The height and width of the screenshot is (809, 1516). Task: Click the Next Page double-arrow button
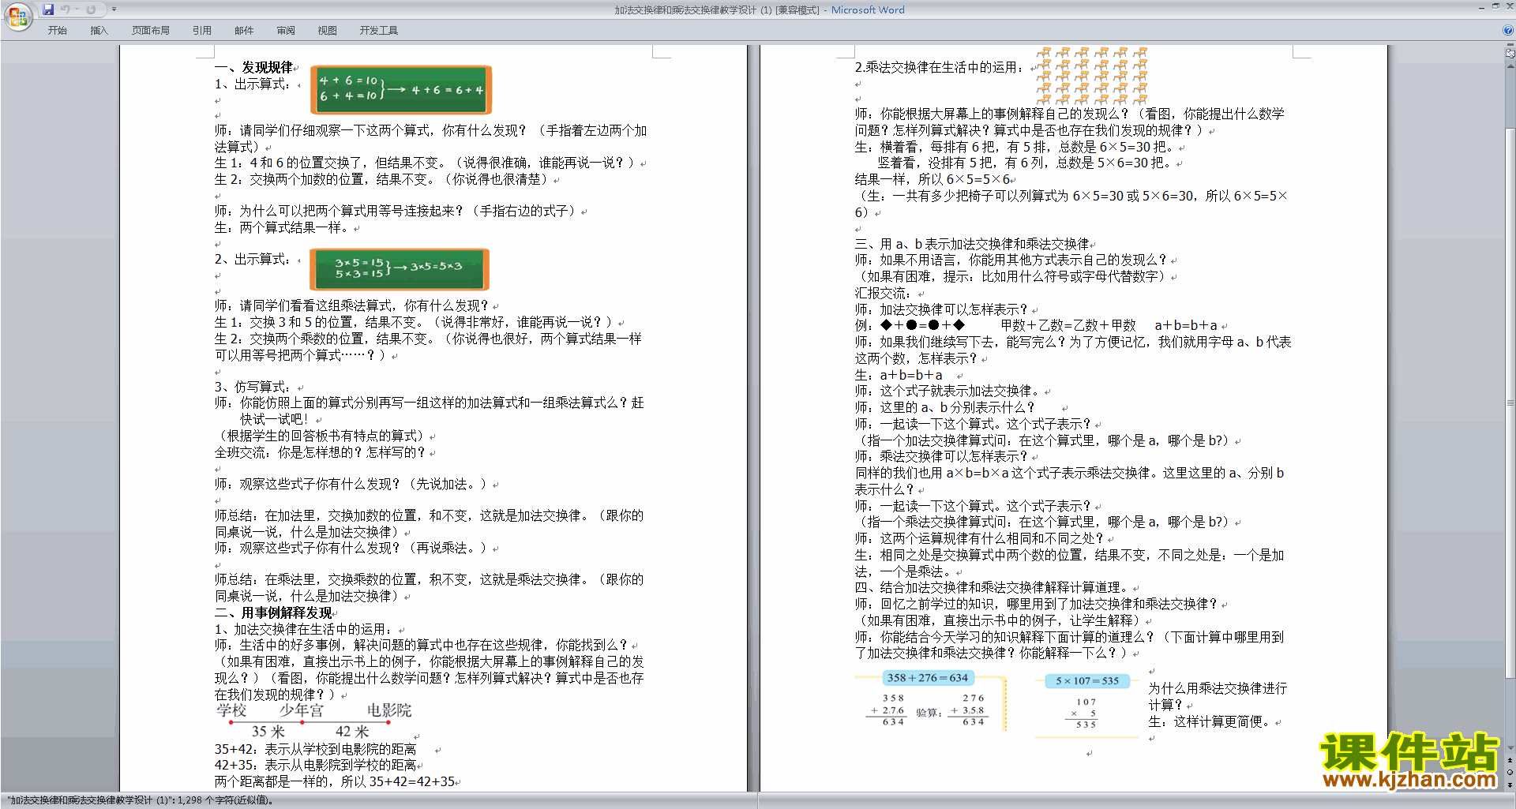pyautogui.click(x=1510, y=785)
